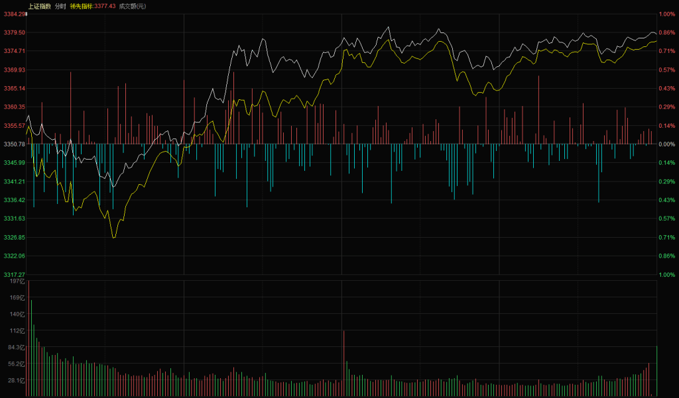Screen dimensions: 679x398
Task: Click the 3360.35 price axis label
Action: (15, 107)
